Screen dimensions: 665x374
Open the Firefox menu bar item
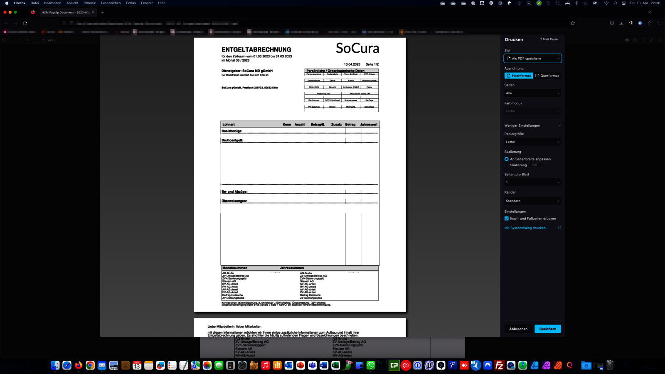20,3
